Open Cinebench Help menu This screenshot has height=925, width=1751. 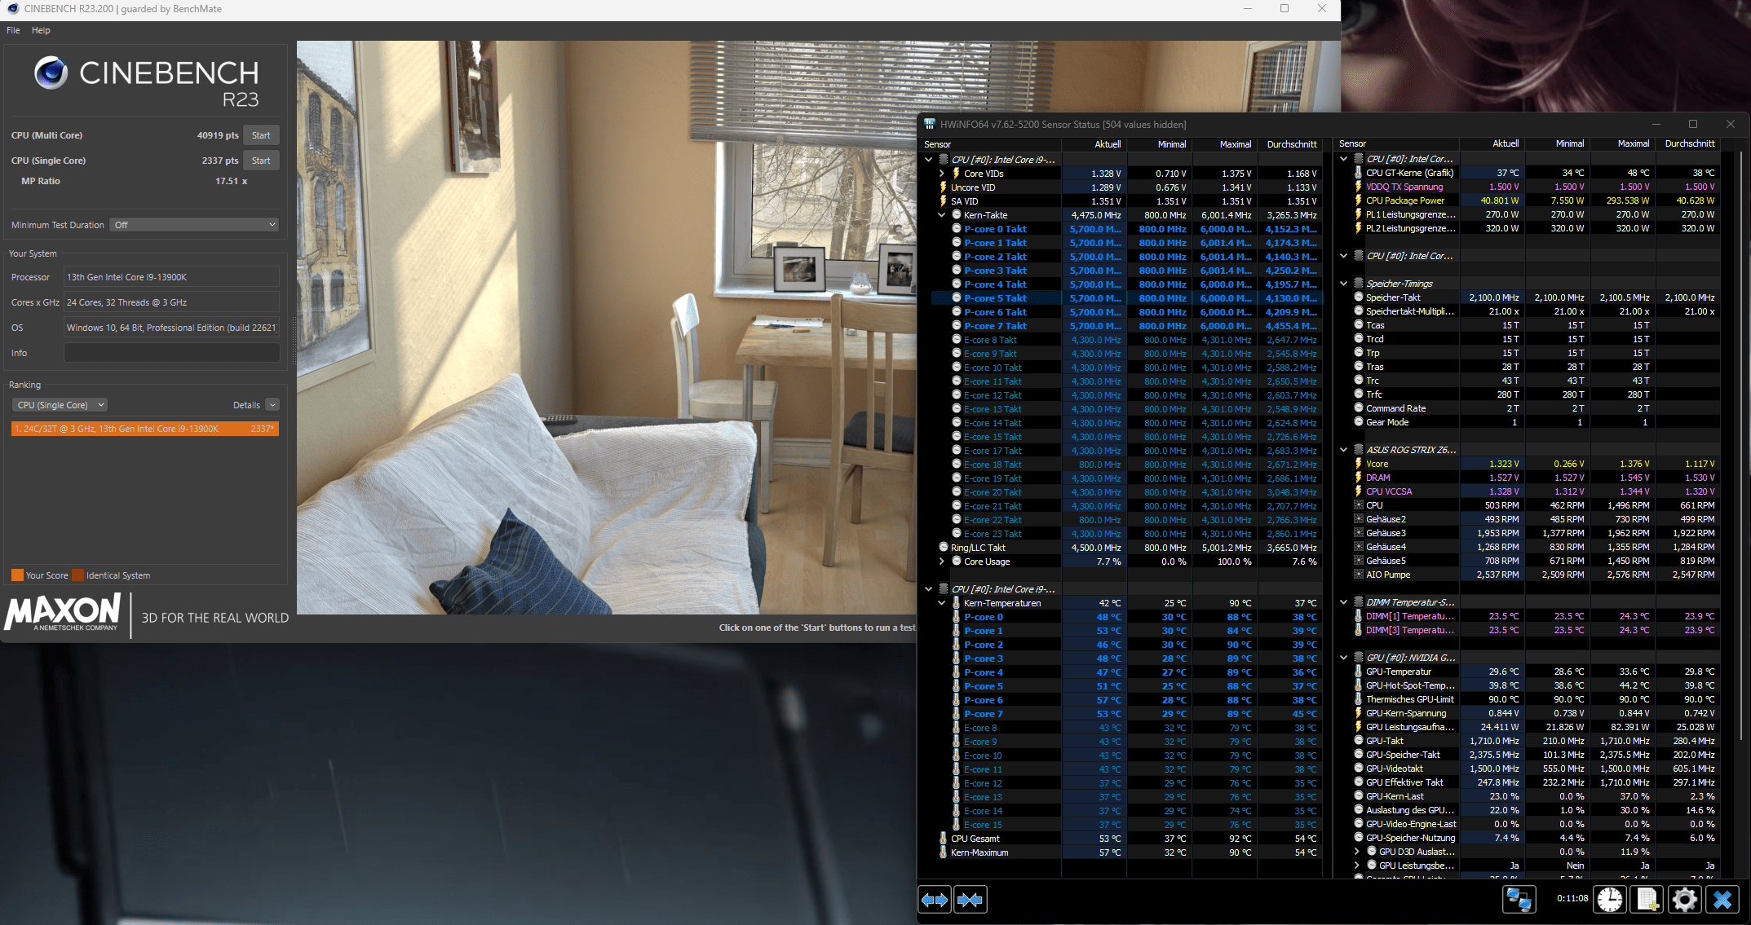pyautogui.click(x=41, y=30)
